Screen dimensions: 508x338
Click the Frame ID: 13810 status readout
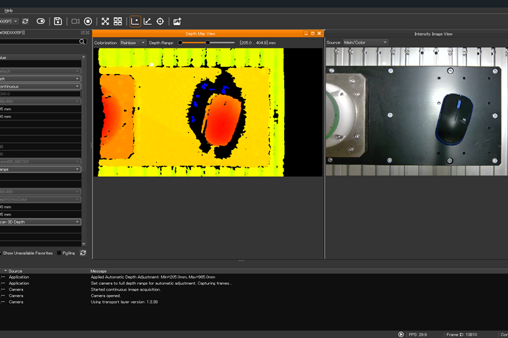coord(461,335)
